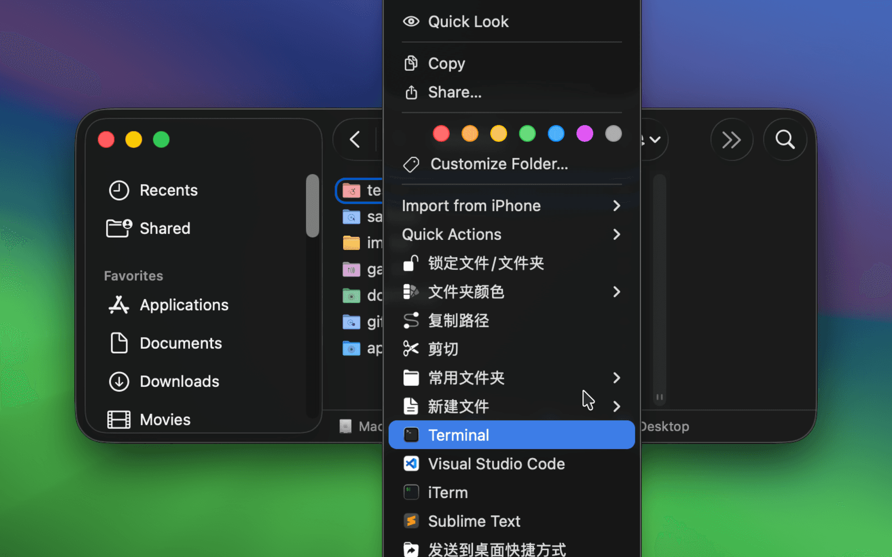
Task: Click the search magnifier icon in toolbar
Action: pyautogui.click(x=785, y=139)
